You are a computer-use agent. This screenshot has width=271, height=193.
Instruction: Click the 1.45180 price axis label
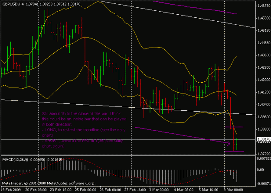click(264, 30)
